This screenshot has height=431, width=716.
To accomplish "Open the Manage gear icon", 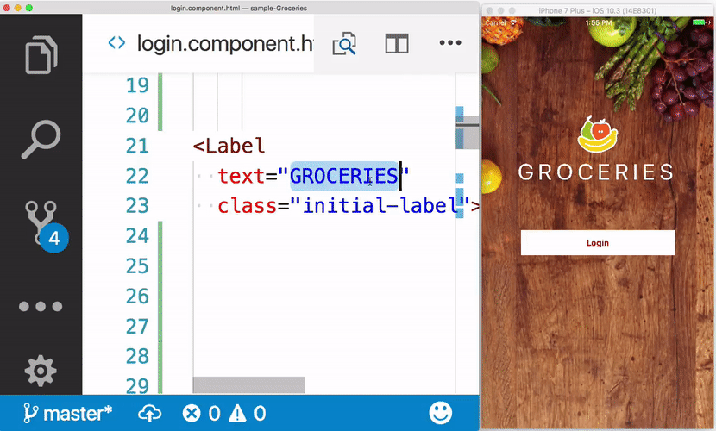I will pos(41,371).
